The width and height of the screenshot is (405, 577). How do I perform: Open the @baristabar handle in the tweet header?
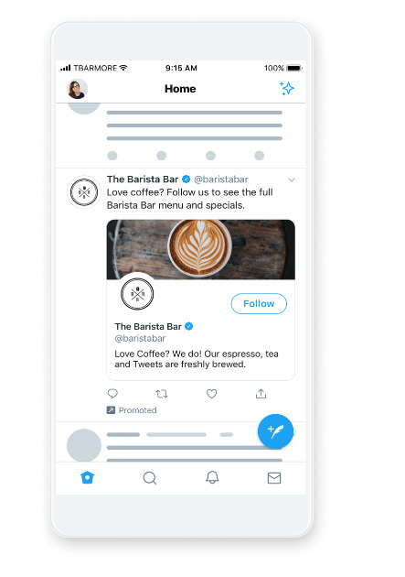(x=221, y=180)
